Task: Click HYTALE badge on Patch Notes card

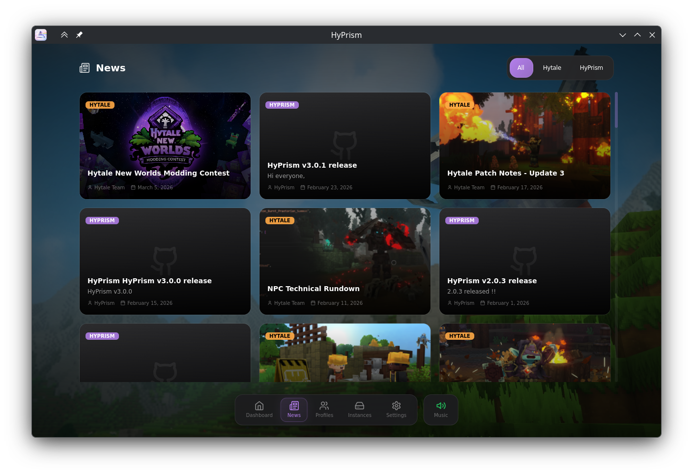Action: 460,105
